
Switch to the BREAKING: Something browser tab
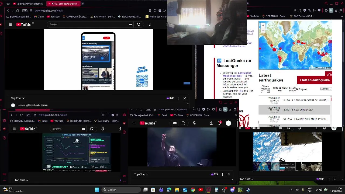click(28, 4)
